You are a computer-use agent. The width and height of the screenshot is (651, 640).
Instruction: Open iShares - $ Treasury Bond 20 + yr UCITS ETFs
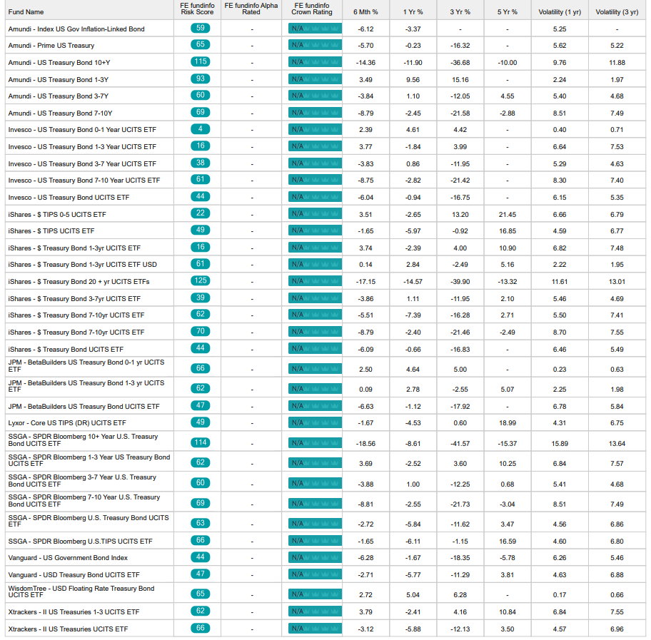click(79, 282)
